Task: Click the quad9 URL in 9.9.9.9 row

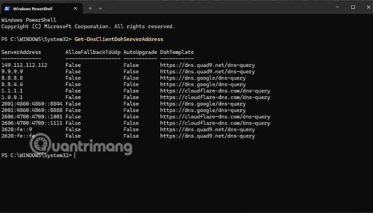Action: pyautogui.click(x=207, y=72)
